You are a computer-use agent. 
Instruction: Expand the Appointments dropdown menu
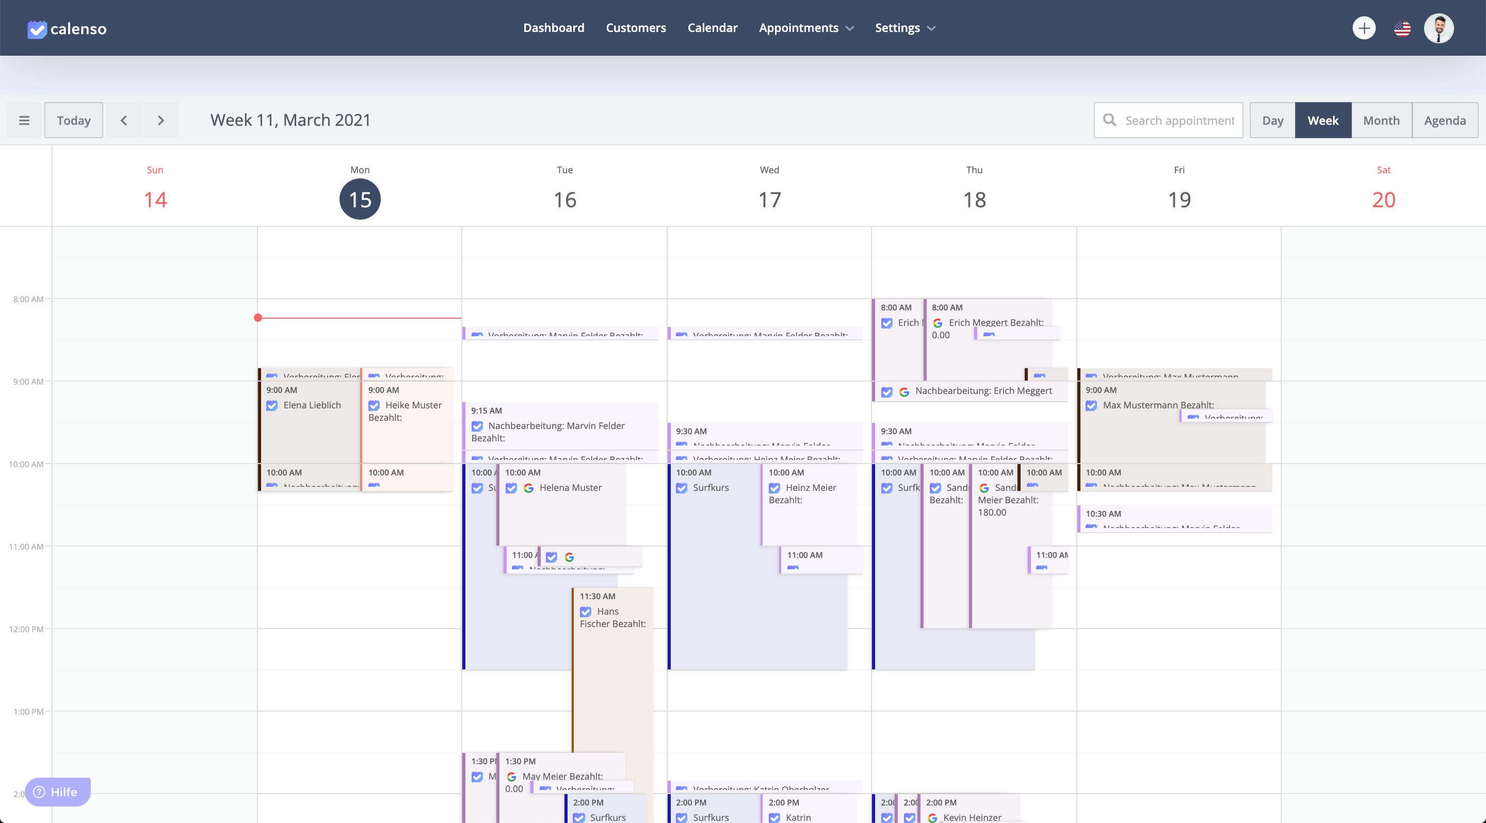pyautogui.click(x=806, y=28)
